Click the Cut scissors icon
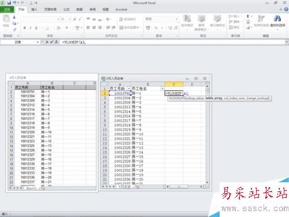The height and width of the screenshot is (217, 289). (x=14, y=17)
